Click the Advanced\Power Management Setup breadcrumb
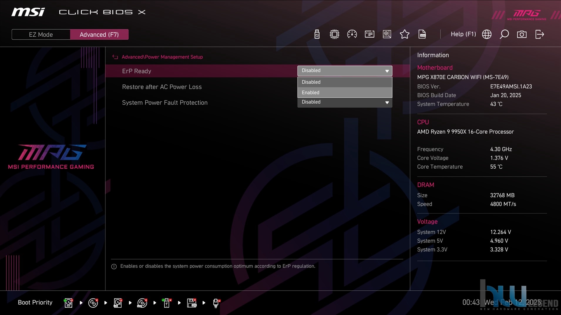Image resolution: width=561 pixels, height=315 pixels. (162, 57)
